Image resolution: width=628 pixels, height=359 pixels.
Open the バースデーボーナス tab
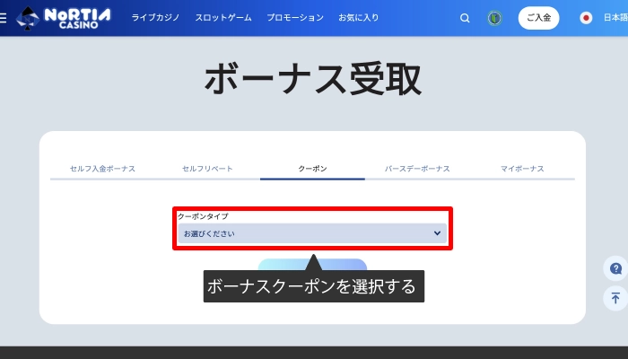417,169
